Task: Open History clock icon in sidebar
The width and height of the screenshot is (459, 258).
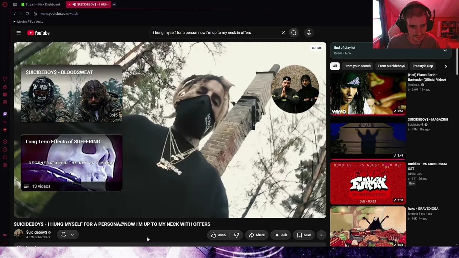Action: (x=5, y=149)
